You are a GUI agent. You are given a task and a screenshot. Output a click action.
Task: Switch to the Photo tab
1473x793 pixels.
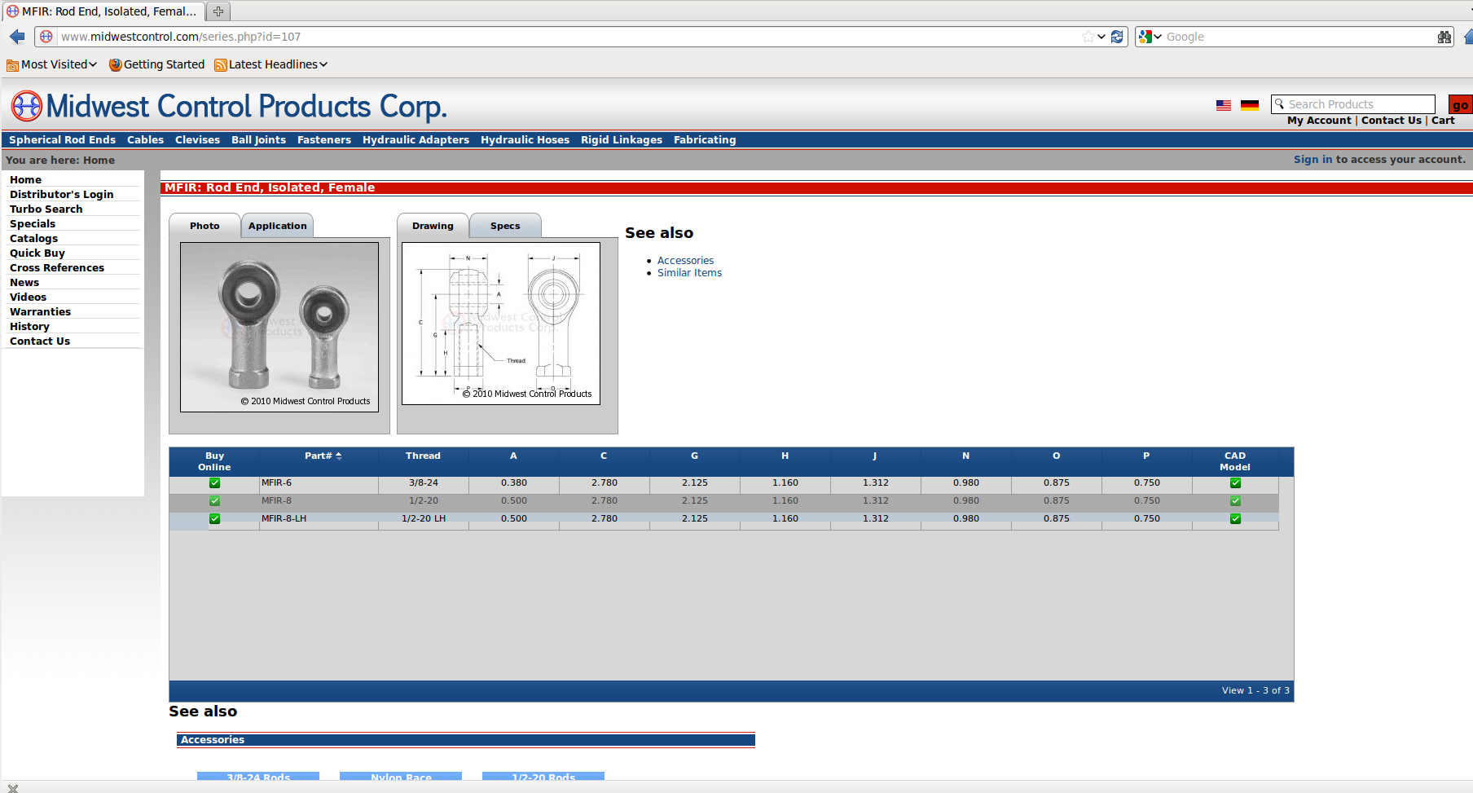coord(204,226)
